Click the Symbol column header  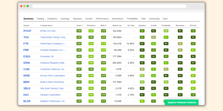click(x=26, y=26)
